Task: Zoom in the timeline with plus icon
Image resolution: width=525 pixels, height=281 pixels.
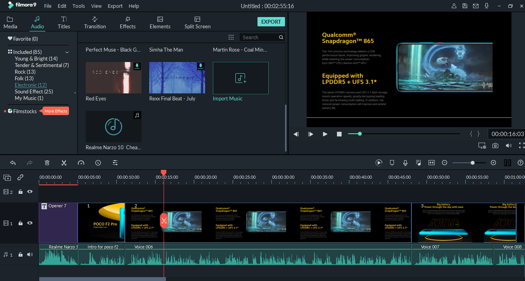Action: coord(493,163)
